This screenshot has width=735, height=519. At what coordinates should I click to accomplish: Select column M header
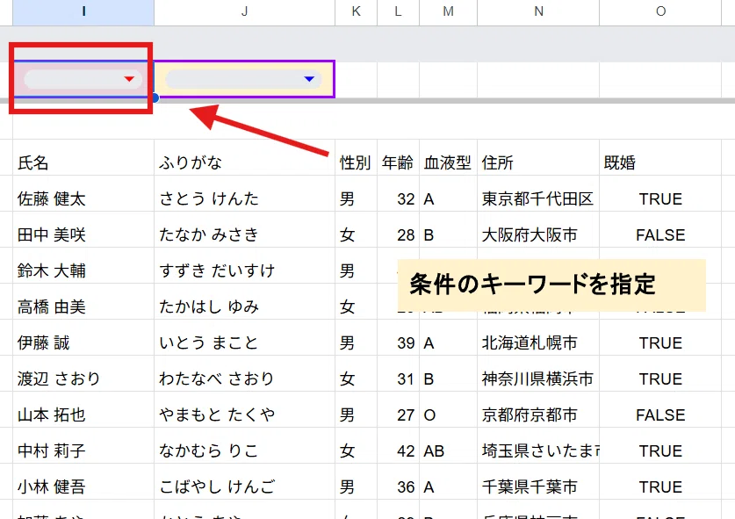pyautogui.click(x=448, y=11)
